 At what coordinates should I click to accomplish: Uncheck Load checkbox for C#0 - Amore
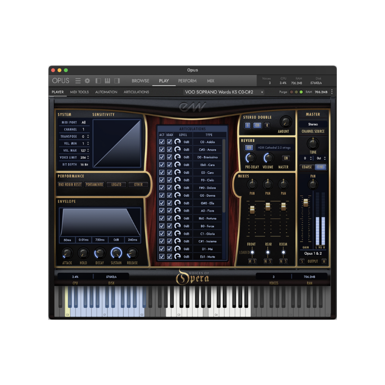pyautogui.click(x=169, y=150)
